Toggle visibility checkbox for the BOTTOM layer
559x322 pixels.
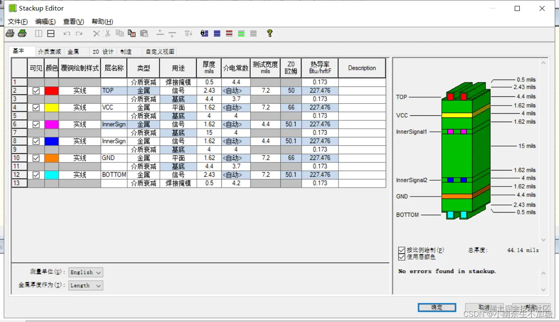click(36, 175)
